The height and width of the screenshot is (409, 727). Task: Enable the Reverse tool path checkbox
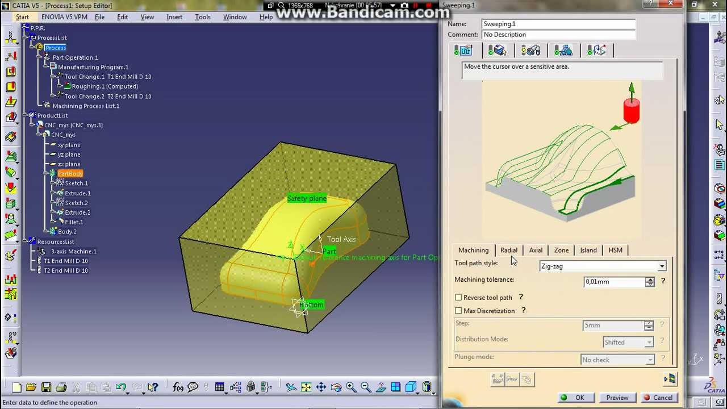point(458,297)
